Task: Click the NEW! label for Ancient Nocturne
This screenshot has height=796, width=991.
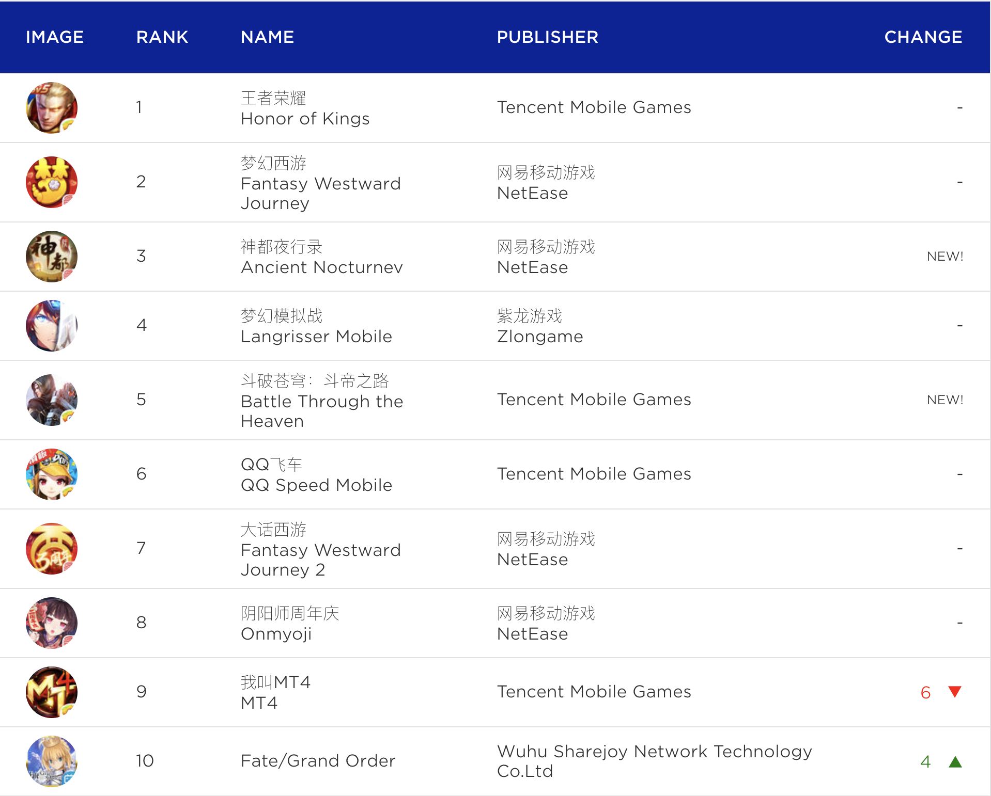Action: click(944, 257)
